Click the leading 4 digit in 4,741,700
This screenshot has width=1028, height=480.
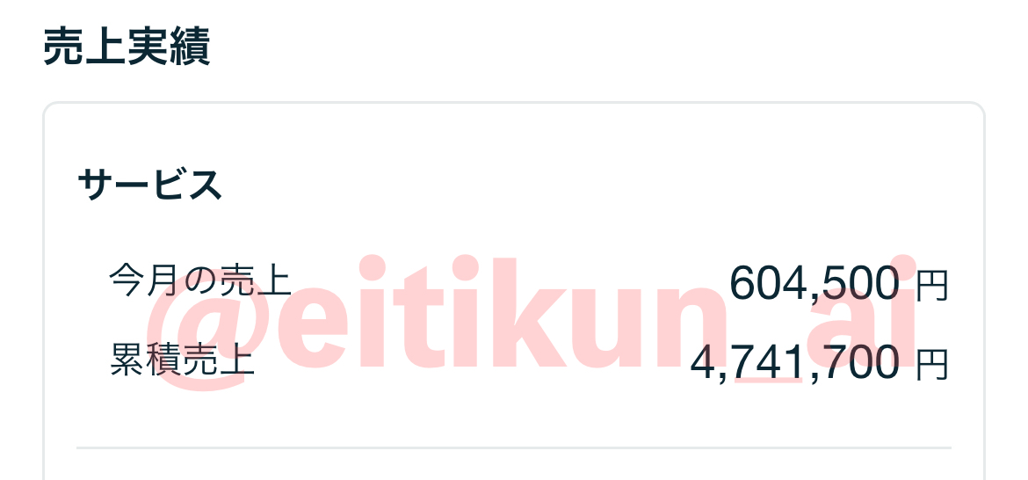(x=705, y=362)
